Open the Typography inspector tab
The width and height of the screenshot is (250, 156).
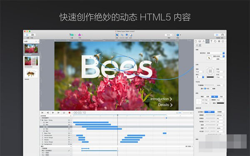(211, 41)
